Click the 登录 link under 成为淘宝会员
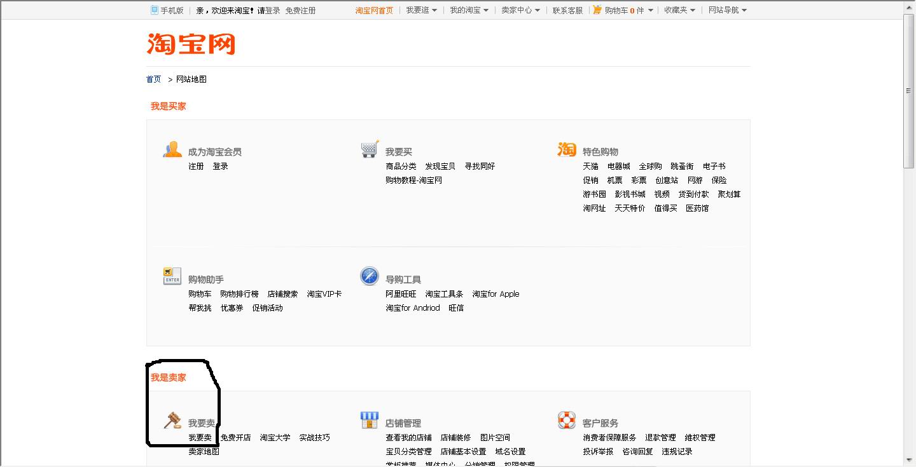Image resolution: width=916 pixels, height=467 pixels. click(x=220, y=166)
